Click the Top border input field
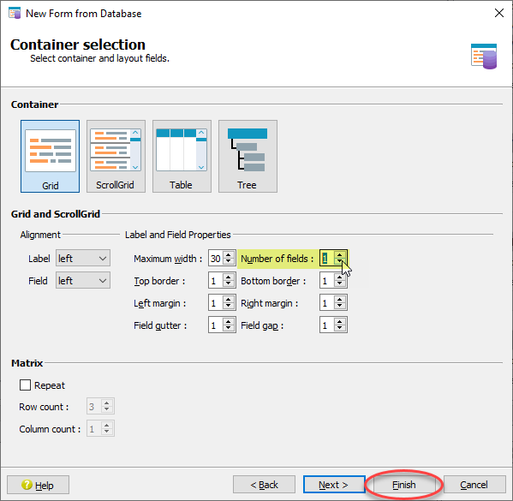The width and height of the screenshot is (513, 501). [216, 281]
